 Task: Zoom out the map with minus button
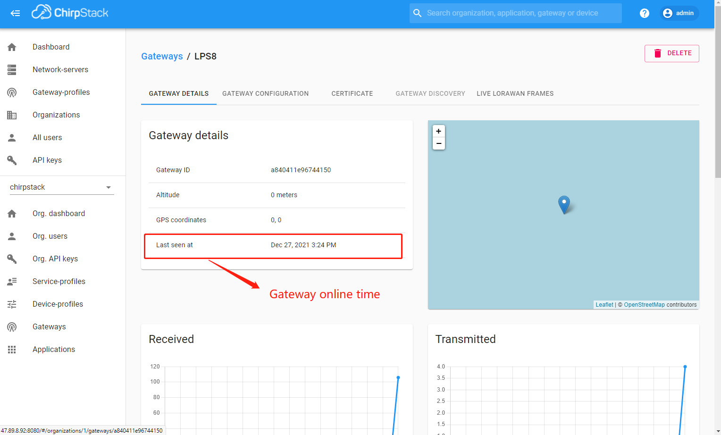(x=439, y=143)
